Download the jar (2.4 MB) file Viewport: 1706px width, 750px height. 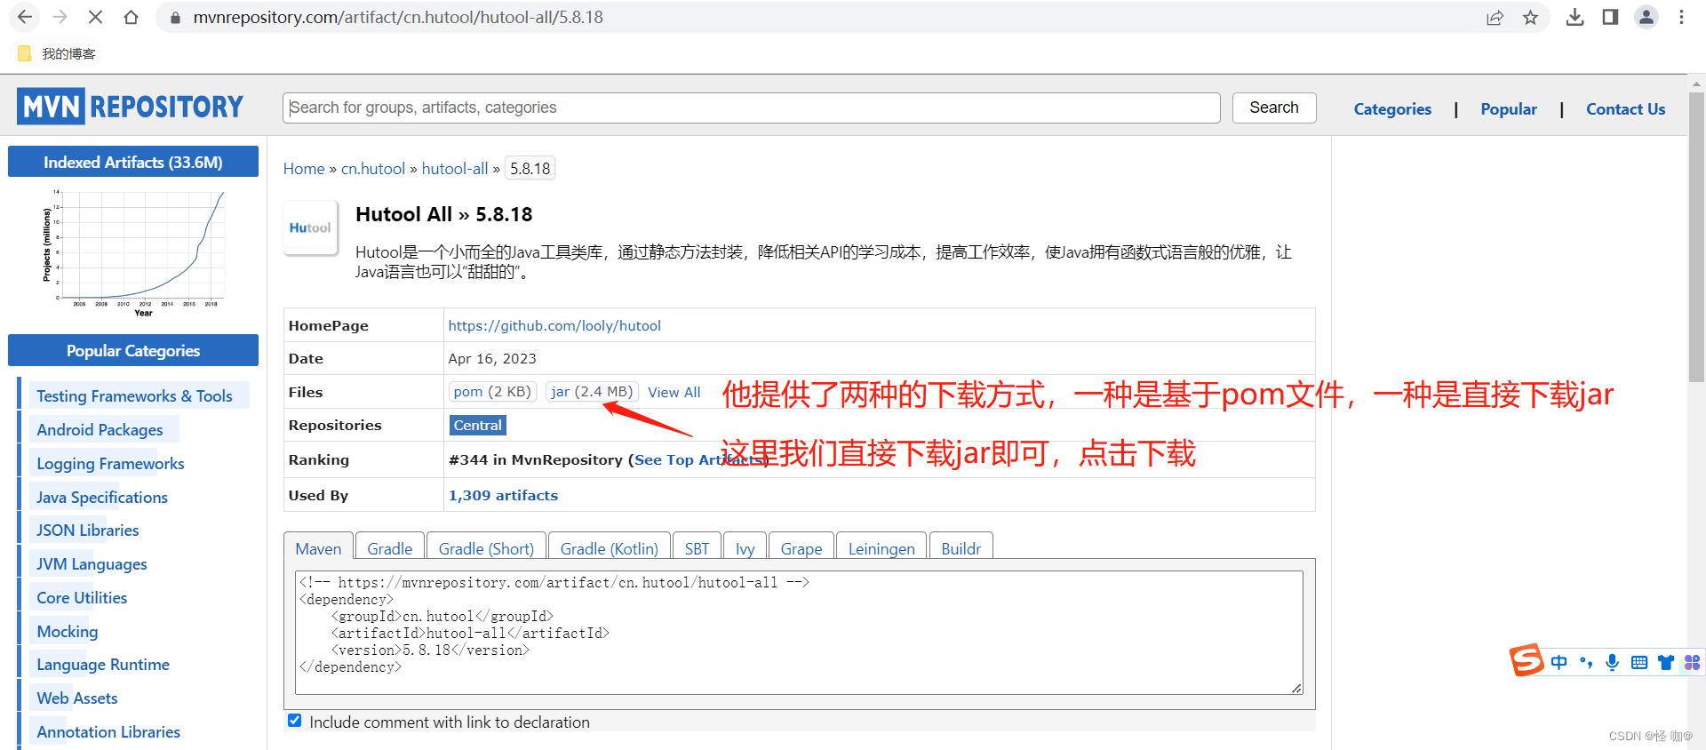coord(592,392)
